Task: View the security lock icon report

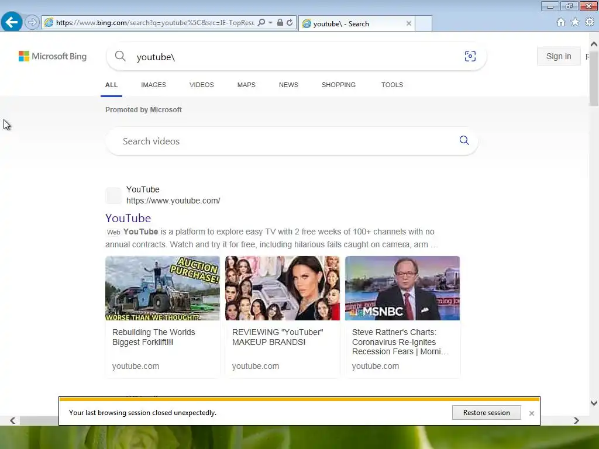Action: pos(280,23)
